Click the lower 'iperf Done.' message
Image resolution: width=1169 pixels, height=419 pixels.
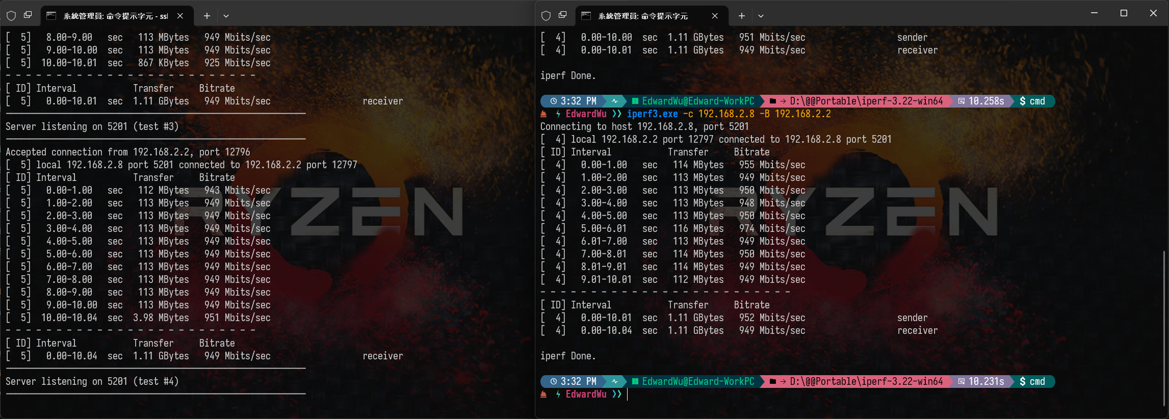tap(568, 356)
